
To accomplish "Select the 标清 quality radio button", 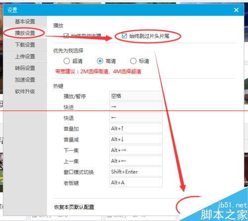I will coord(133,61).
